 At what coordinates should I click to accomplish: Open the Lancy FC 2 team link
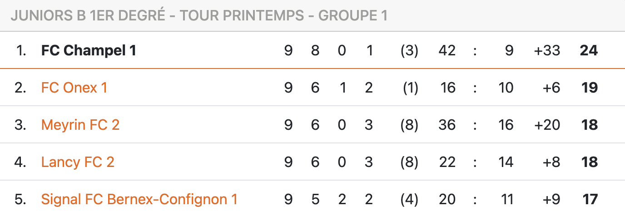pos(78,162)
